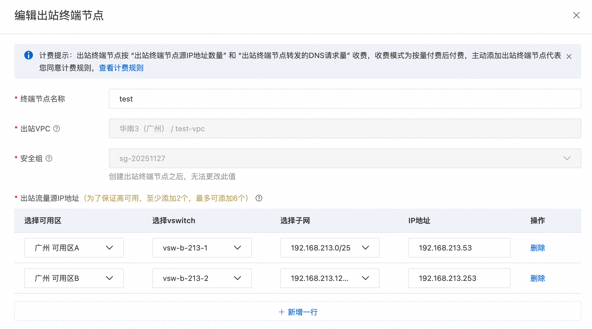Click the IP address field 192.168.213.253
The height and width of the screenshot is (329, 592).
click(x=459, y=278)
